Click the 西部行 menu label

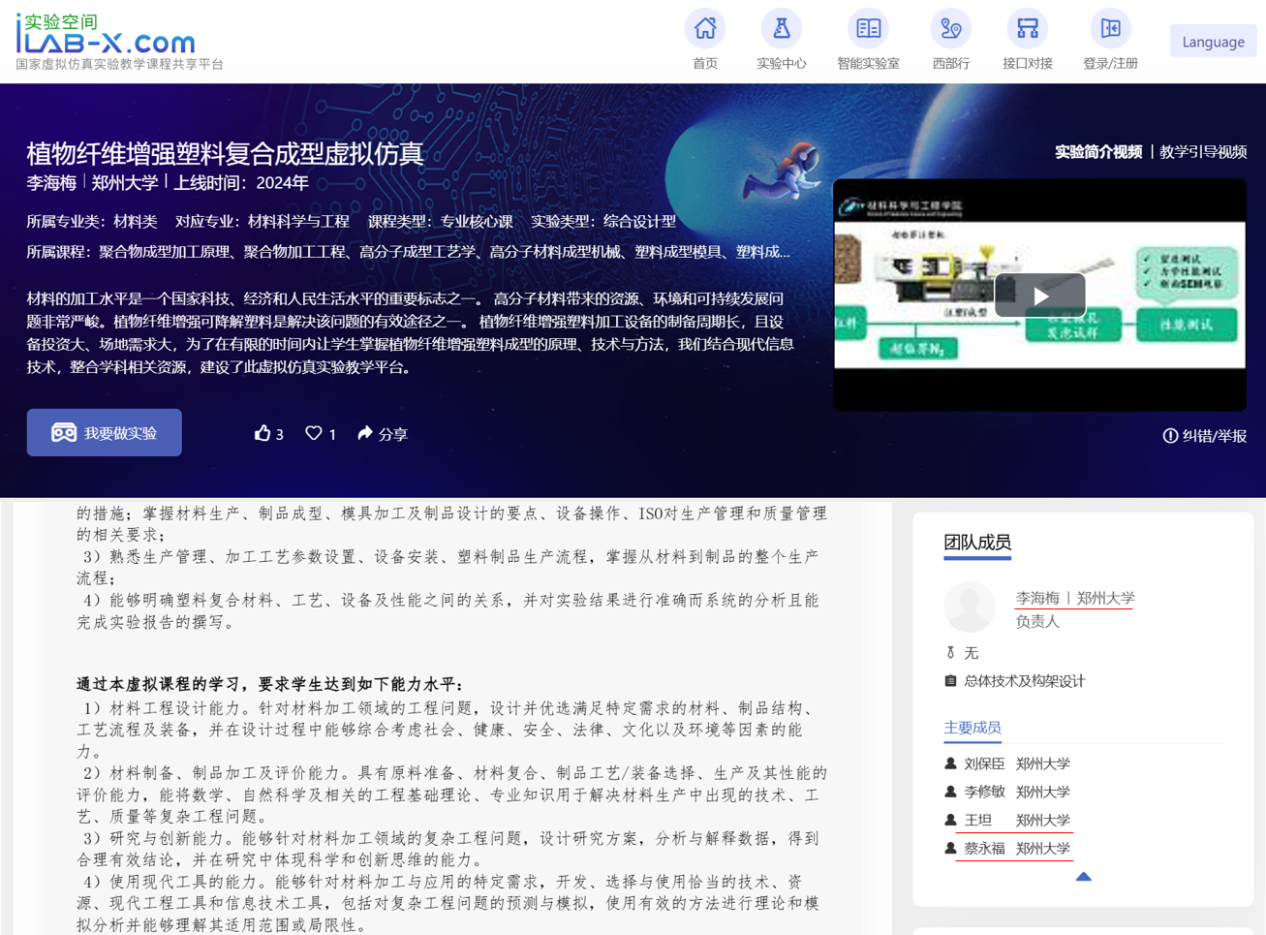coord(950,63)
